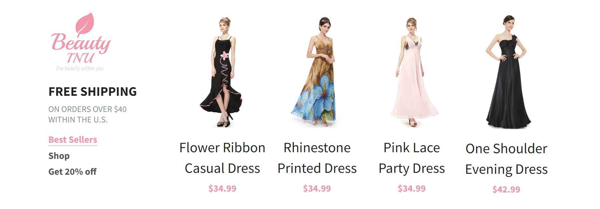Click 'The beauty within you' tagline

pyautogui.click(x=79, y=69)
